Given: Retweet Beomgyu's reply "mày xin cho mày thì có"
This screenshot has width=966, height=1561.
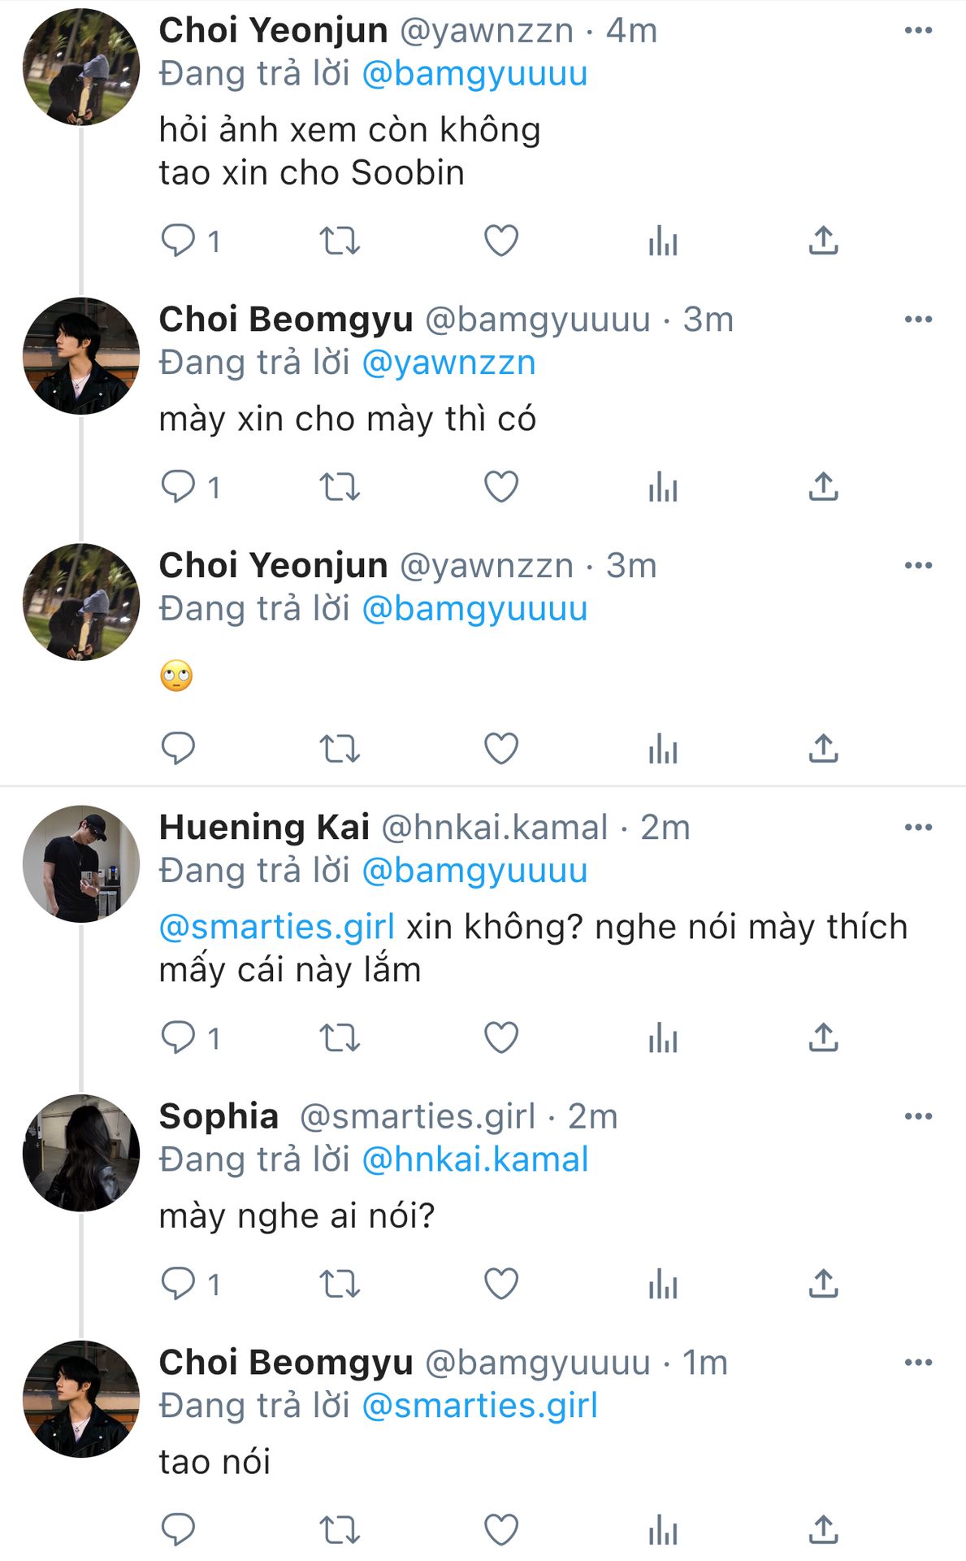Looking at the screenshot, I should tap(339, 487).
